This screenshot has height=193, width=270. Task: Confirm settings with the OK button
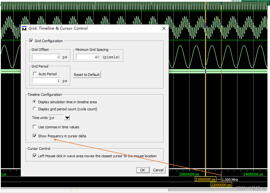pos(142,170)
